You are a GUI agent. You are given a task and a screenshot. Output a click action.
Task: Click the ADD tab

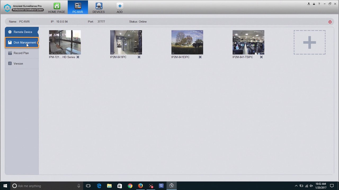(x=120, y=7)
